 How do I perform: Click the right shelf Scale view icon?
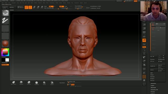click(x=144, y=61)
